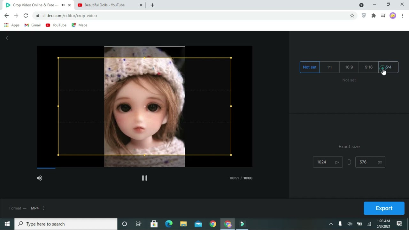Open Cortana from the taskbar
The height and width of the screenshot is (230, 409).
click(125, 224)
